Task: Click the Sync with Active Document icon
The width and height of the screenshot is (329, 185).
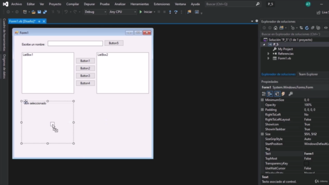Action: pyautogui.click(x=301, y=28)
